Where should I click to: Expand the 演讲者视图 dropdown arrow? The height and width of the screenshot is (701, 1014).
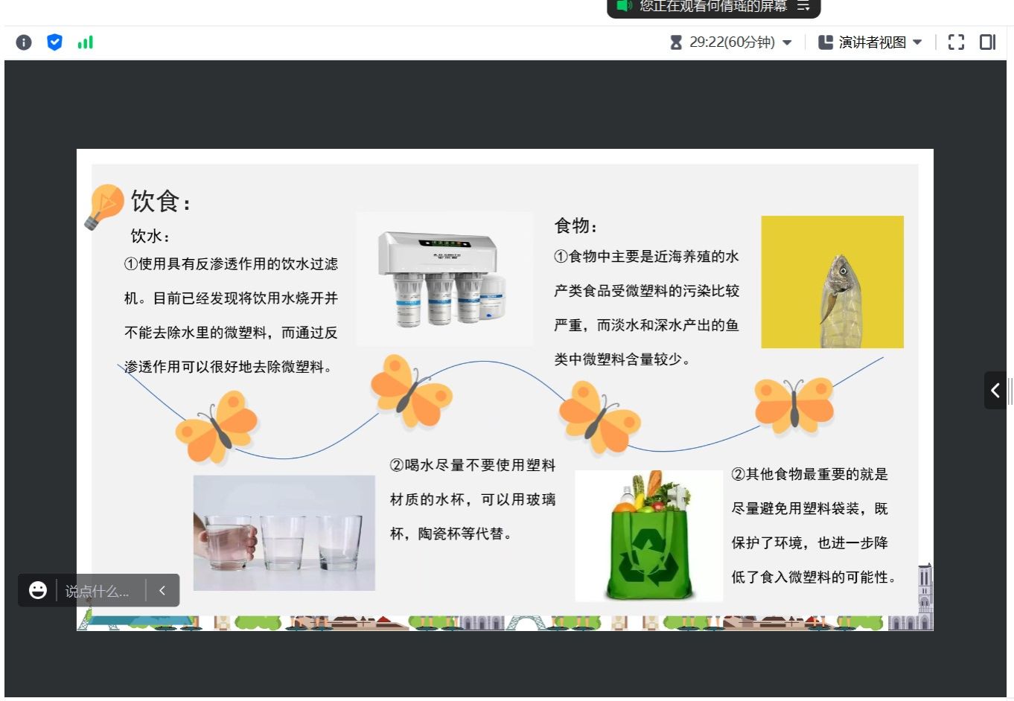[x=917, y=42]
